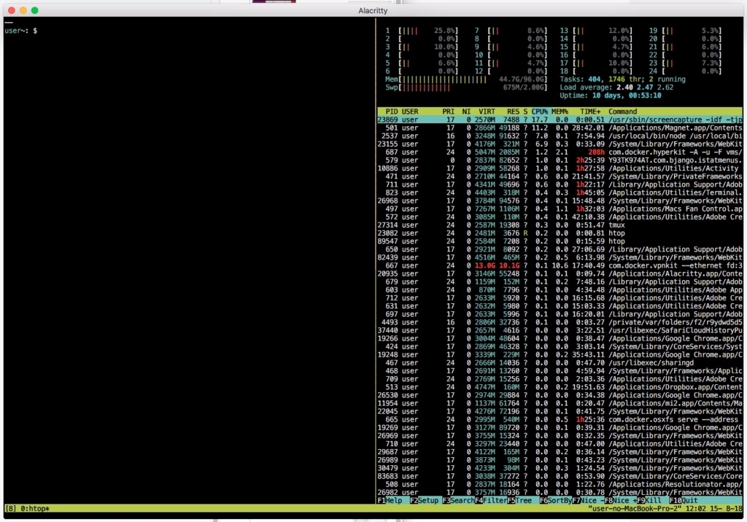The width and height of the screenshot is (747, 522).
Task: Choose F10 Quit in htop footer
Action: 683,501
